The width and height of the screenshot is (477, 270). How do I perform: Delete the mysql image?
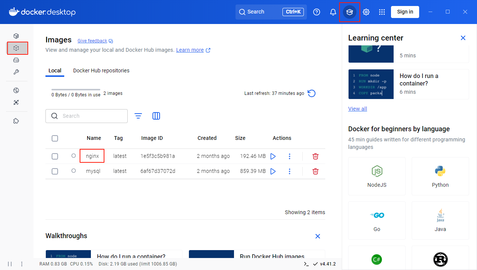coord(315,171)
